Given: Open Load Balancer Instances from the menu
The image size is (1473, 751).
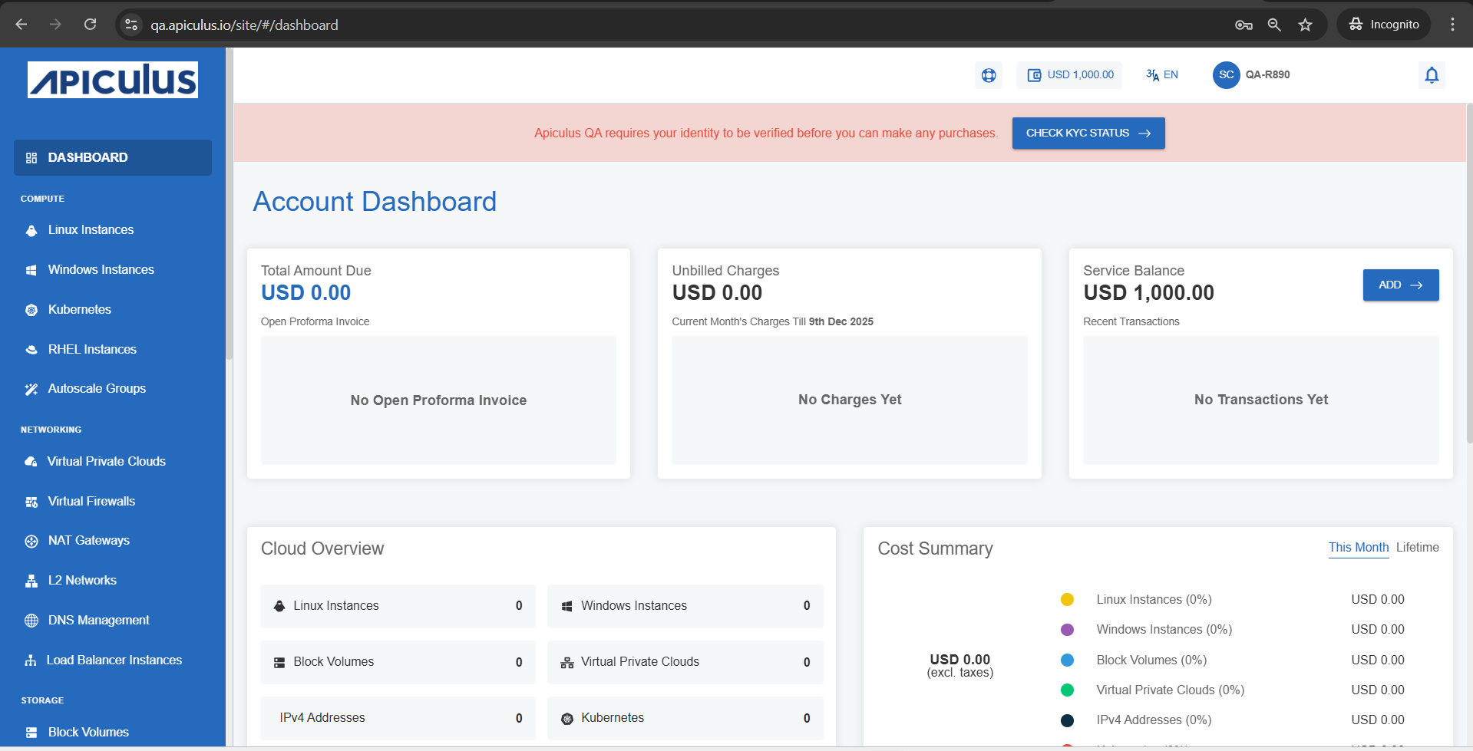Looking at the screenshot, I should click(114, 659).
